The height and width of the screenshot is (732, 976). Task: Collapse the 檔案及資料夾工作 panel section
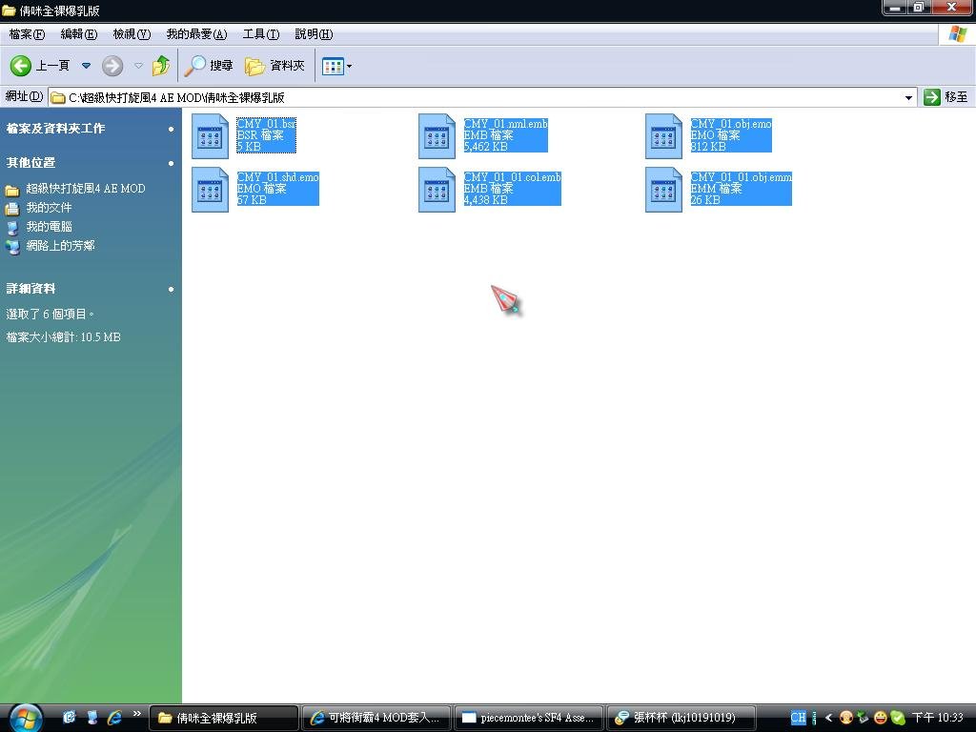click(172, 129)
